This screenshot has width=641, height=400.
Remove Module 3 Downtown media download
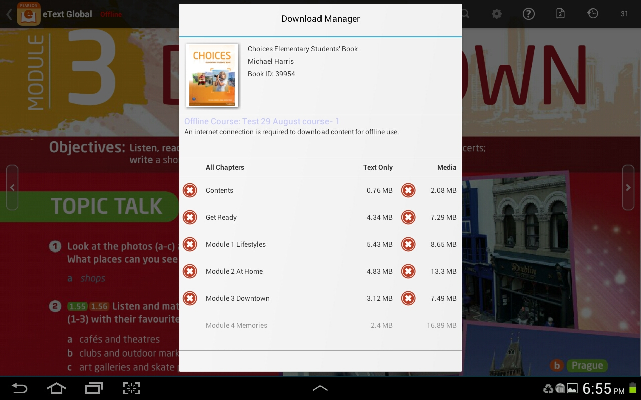[408, 298]
